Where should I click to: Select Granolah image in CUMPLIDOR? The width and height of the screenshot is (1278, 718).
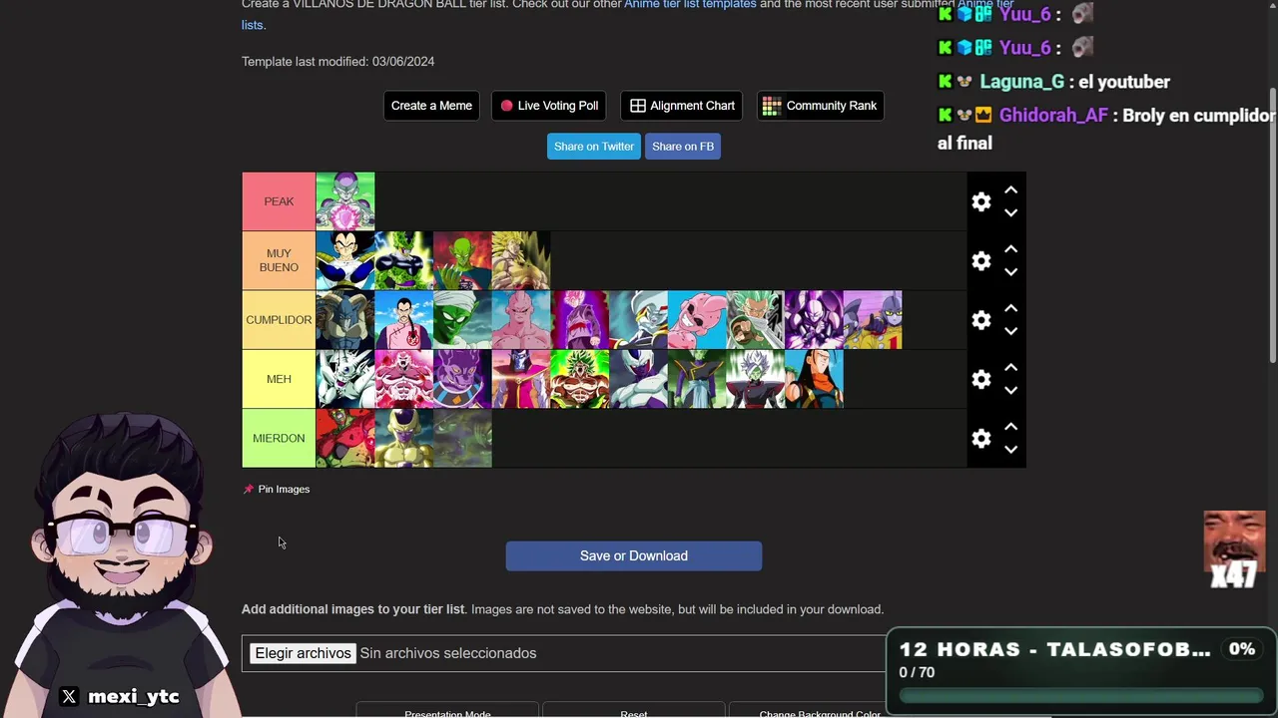point(756,319)
